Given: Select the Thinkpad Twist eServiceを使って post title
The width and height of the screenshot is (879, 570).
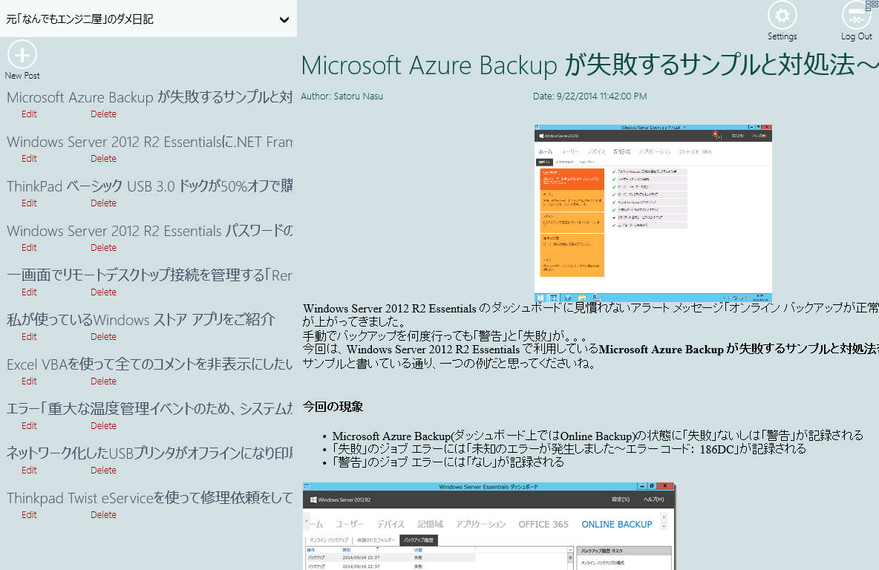Looking at the screenshot, I should pos(150,498).
